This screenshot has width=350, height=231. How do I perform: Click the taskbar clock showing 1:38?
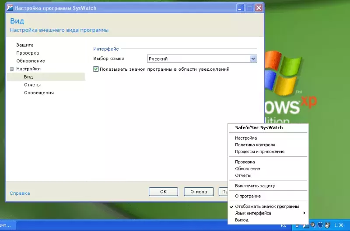tap(339, 225)
